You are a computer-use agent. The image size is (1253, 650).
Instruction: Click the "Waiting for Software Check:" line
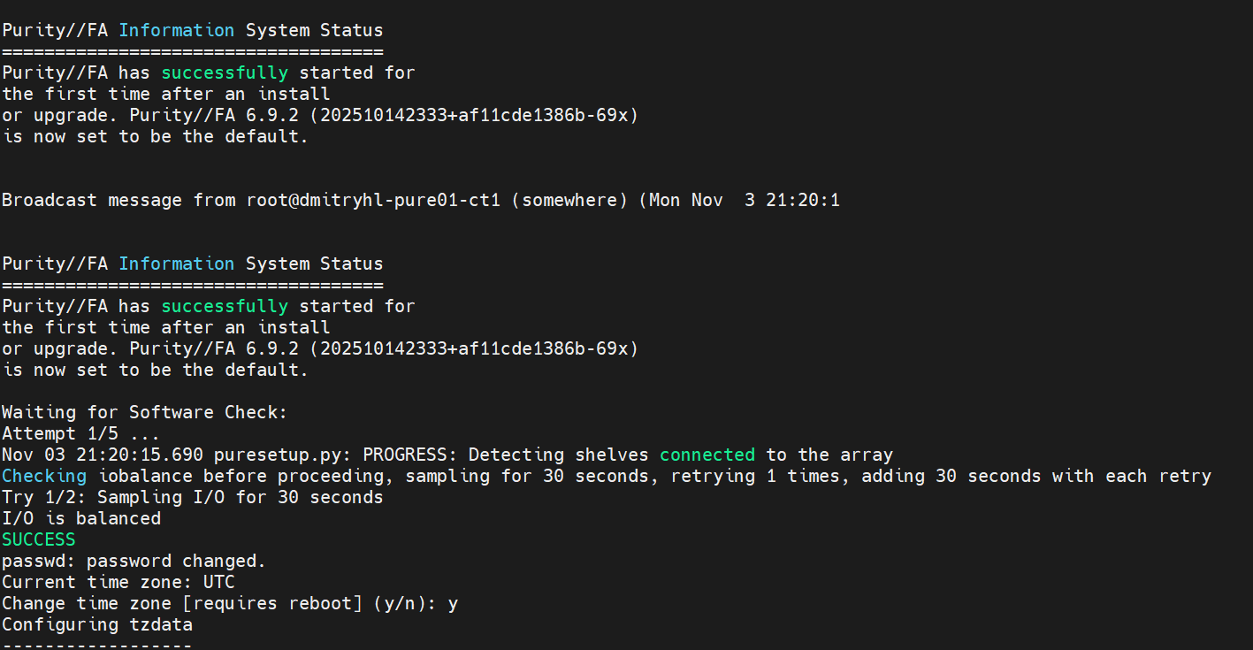click(145, 412)
